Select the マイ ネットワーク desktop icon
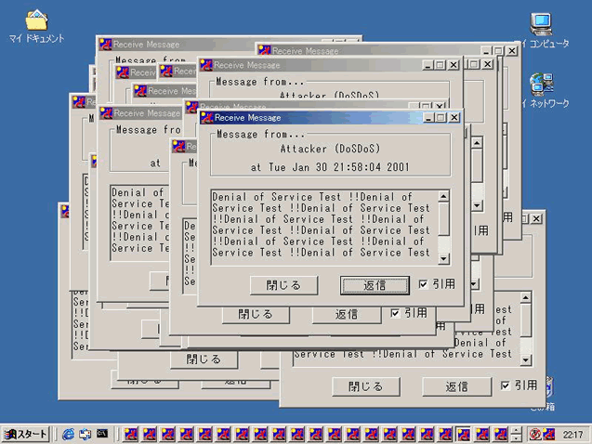The height and width of the screenshot is (444, 592). click(543, 90)
